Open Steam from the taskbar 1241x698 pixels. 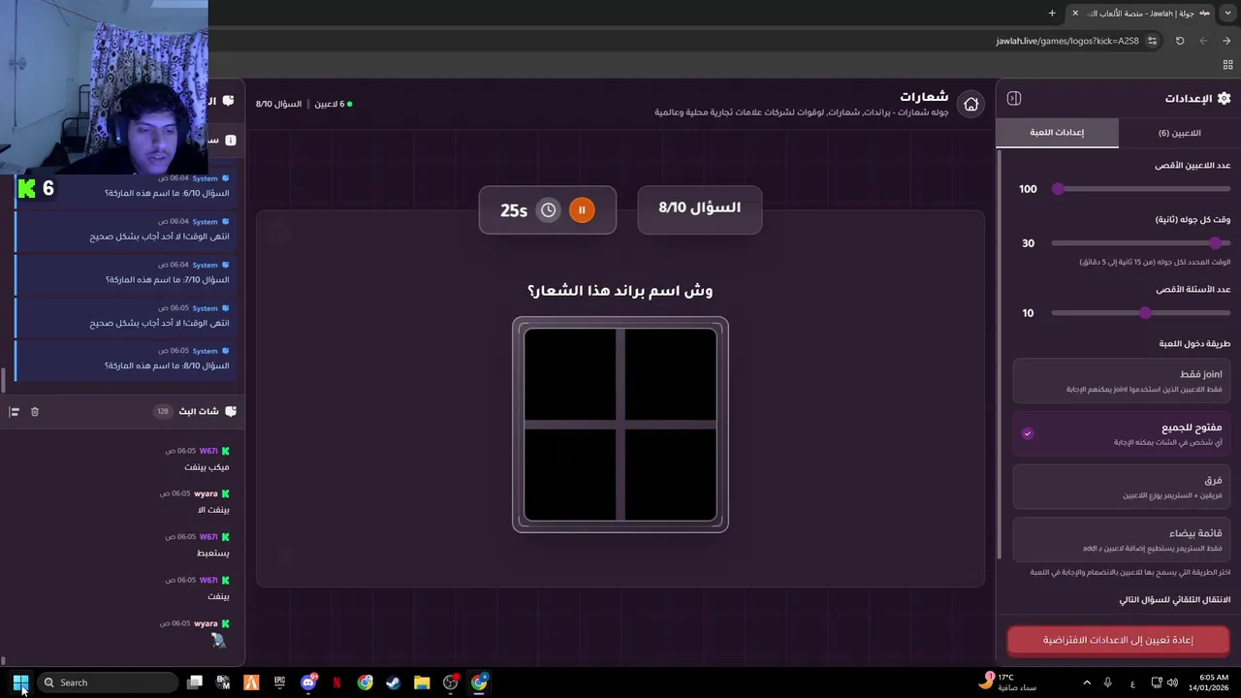tap(393, 682)
